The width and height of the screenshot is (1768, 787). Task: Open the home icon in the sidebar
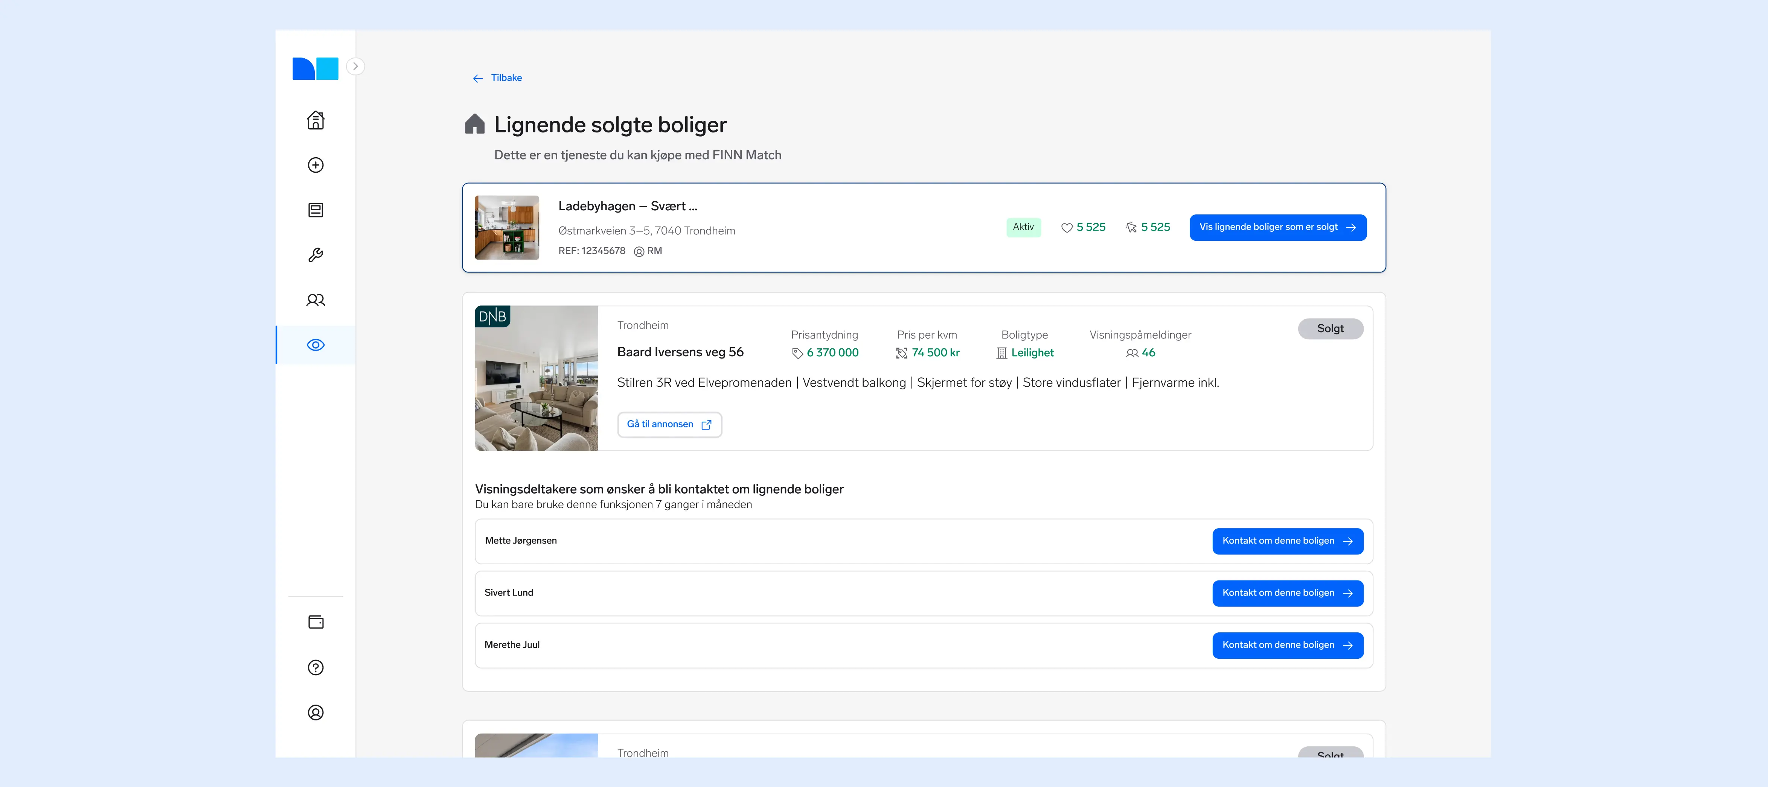(316, 120)
